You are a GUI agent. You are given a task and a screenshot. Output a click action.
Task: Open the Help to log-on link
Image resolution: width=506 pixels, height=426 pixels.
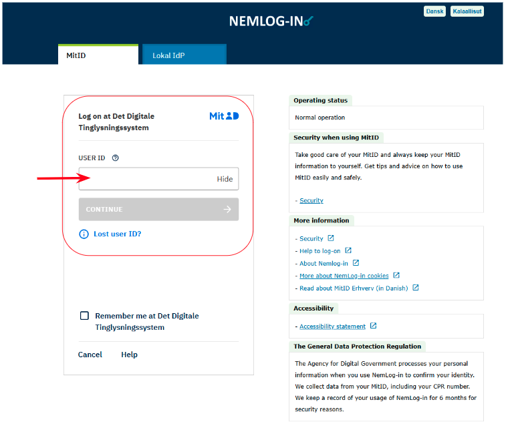pyautogui.click(x=320, y=250)
